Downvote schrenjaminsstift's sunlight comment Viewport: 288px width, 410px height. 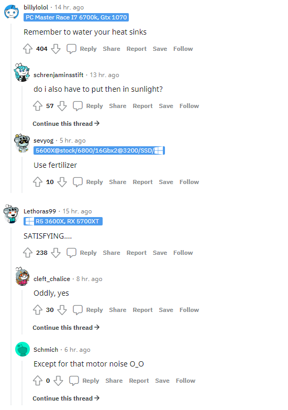point(62,106)
